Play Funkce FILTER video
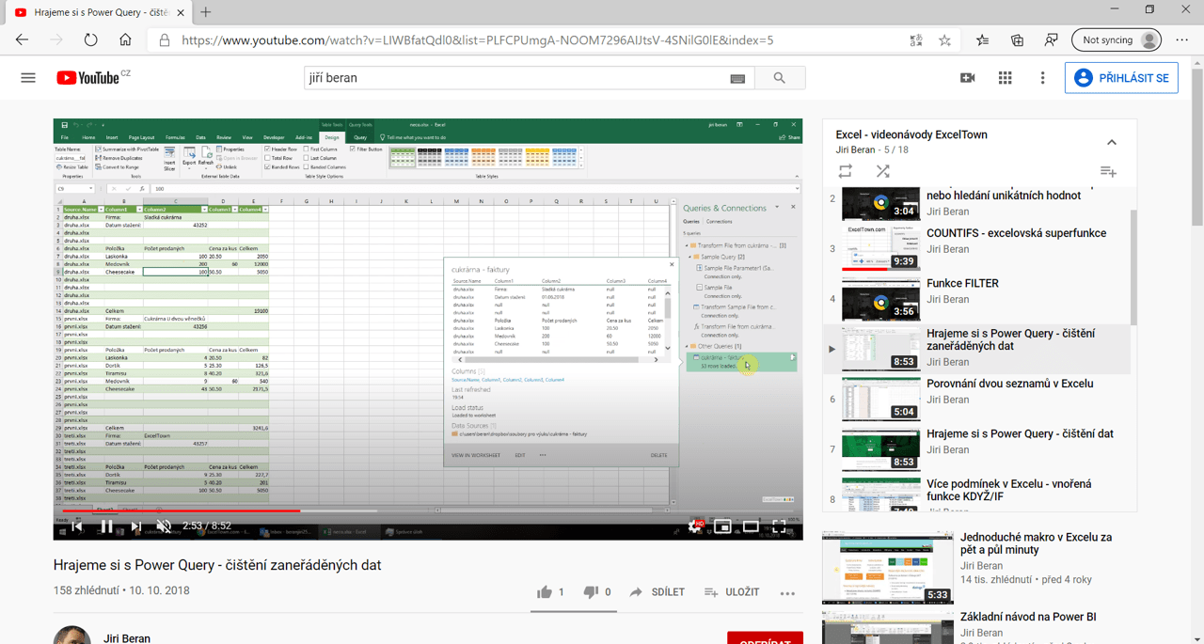Screen dimensions: 1204x644 tap(962, 283)
